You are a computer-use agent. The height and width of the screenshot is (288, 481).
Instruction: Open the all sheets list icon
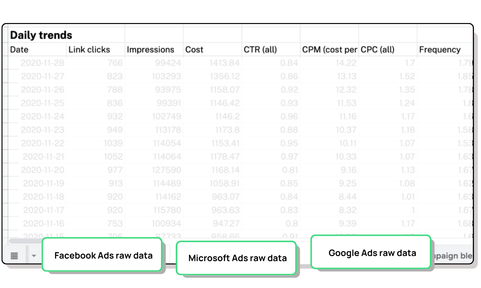pyautogui.click(x=14, y=256)
